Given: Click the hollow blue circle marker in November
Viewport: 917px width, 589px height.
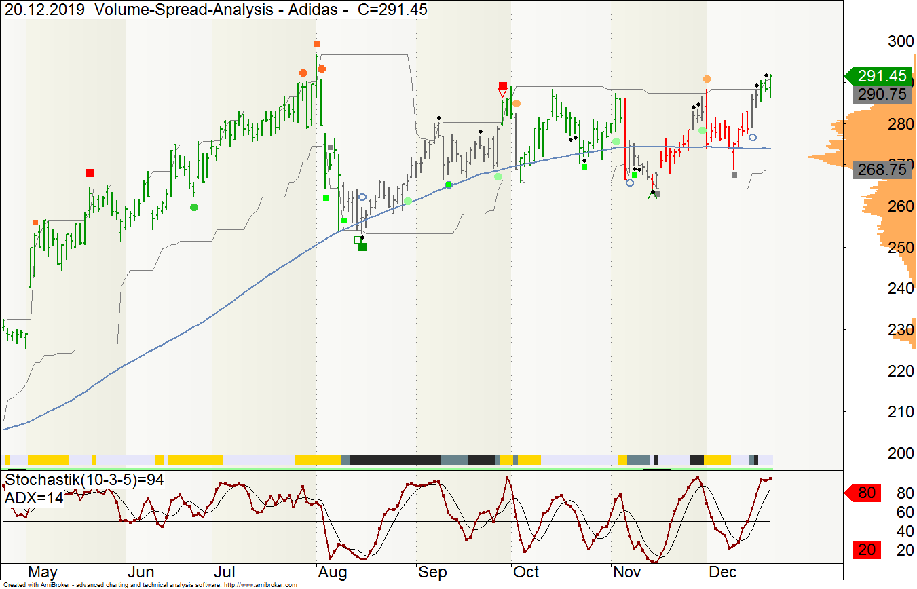Looking at the screenshot, I should 630,183.
